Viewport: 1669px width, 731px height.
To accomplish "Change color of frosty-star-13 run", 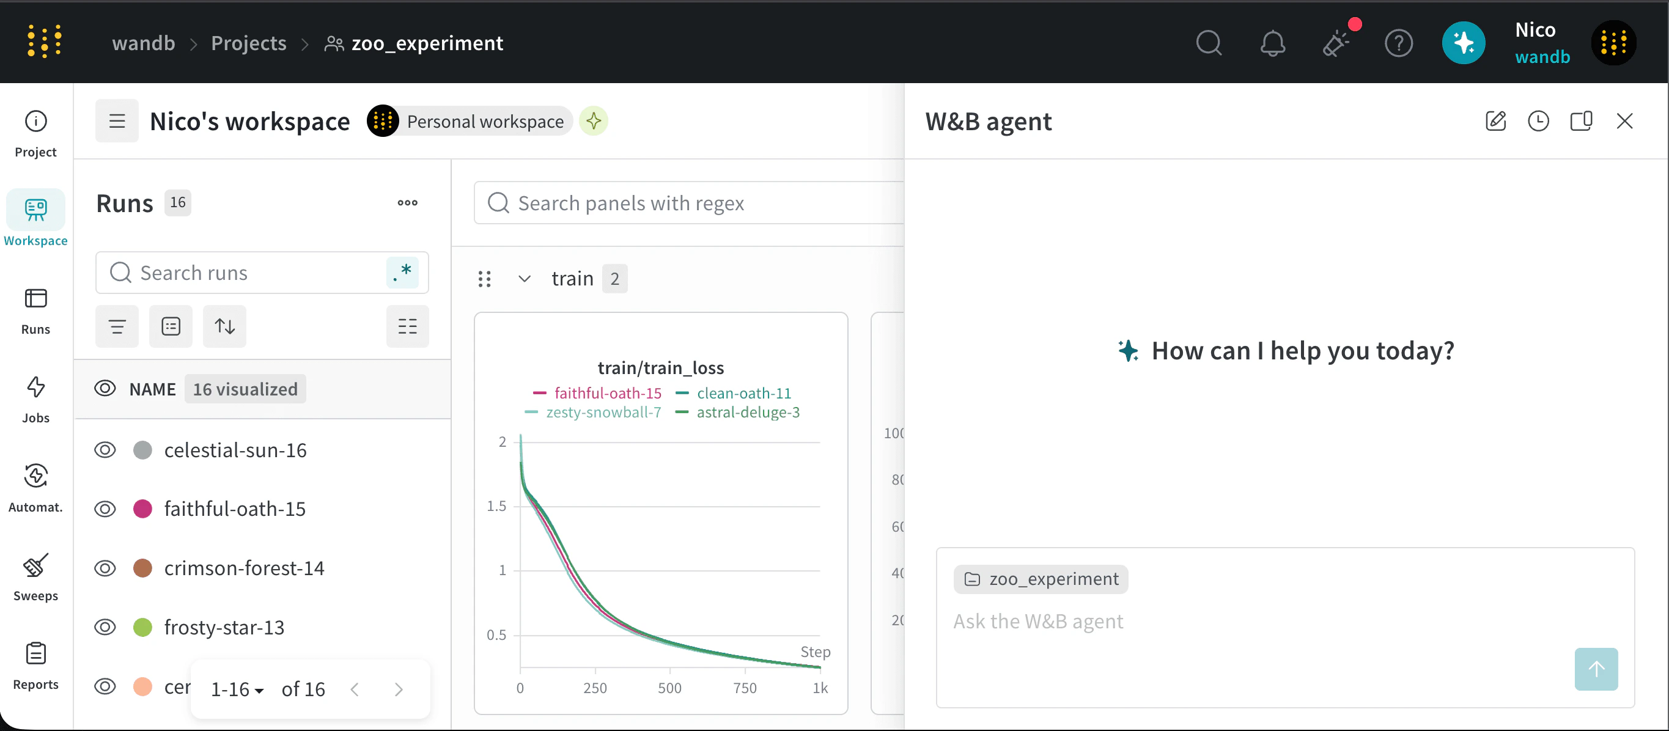I will (142, 626).
